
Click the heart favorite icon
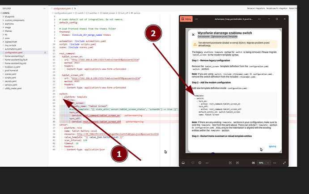coord(193,163)
